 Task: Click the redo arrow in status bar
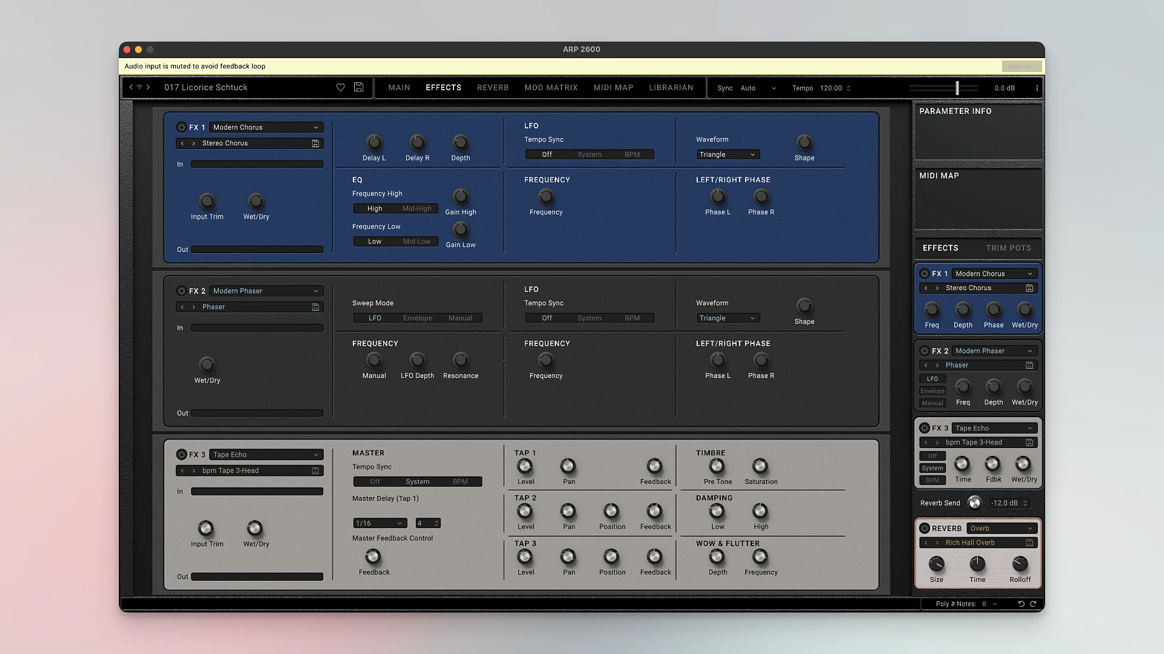click(1033, 604)
